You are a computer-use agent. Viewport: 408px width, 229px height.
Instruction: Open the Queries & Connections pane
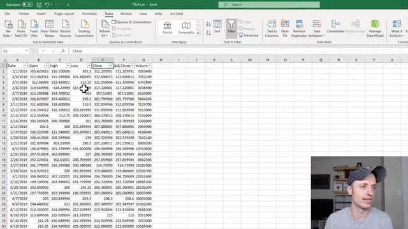[x=132, y=22]
